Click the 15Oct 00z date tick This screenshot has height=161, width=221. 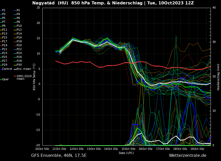tap(128, 149)
